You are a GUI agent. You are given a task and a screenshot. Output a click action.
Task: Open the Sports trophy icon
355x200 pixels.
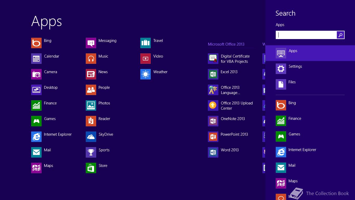[91, 152]
